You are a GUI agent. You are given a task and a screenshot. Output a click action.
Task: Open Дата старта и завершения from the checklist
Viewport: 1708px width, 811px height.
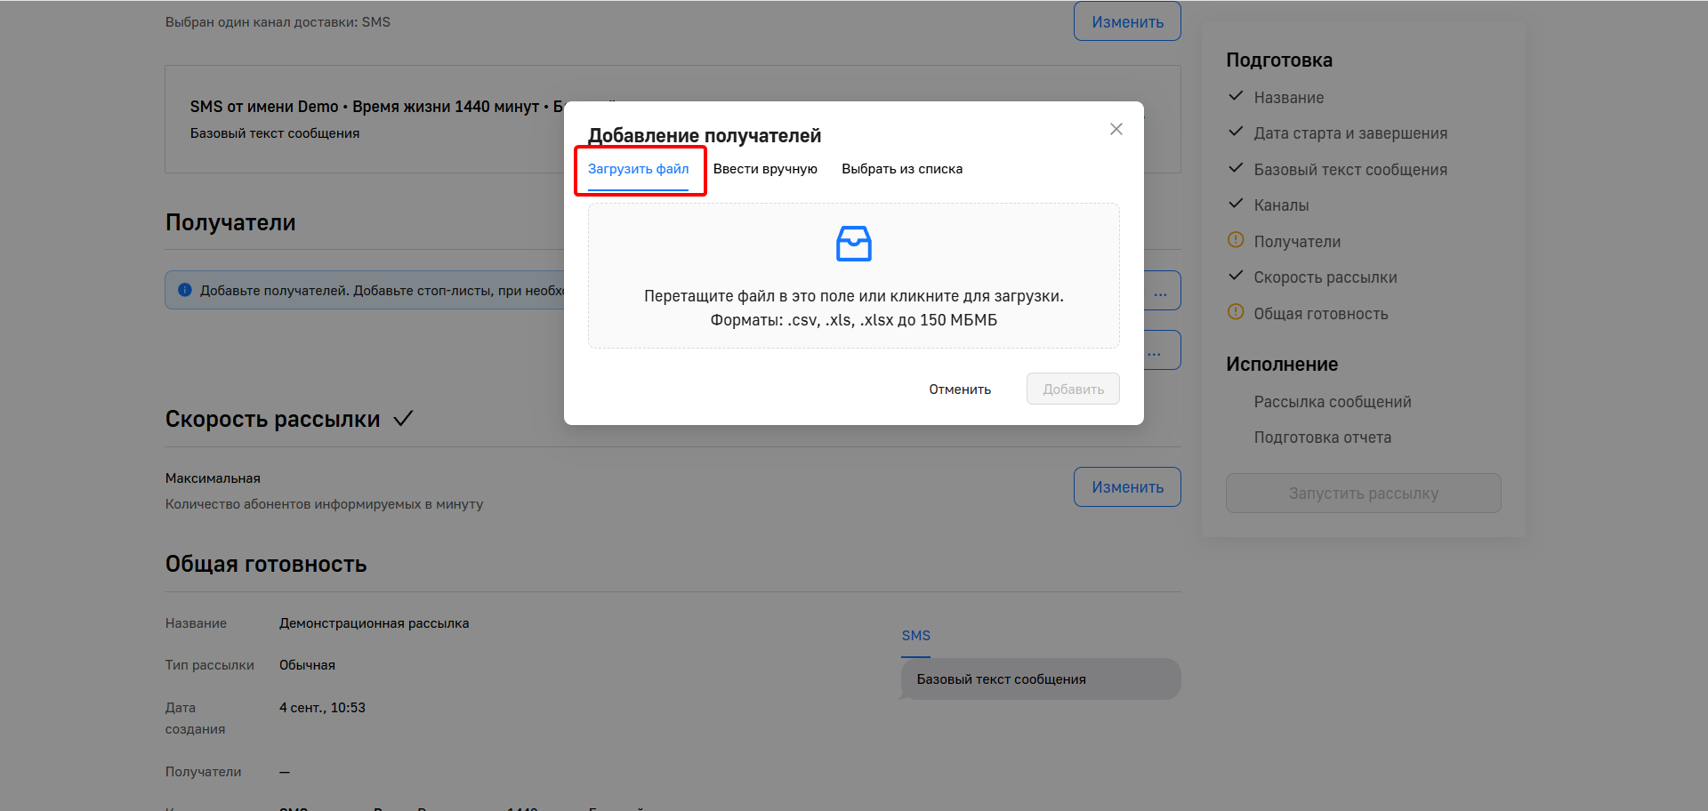1350,132
